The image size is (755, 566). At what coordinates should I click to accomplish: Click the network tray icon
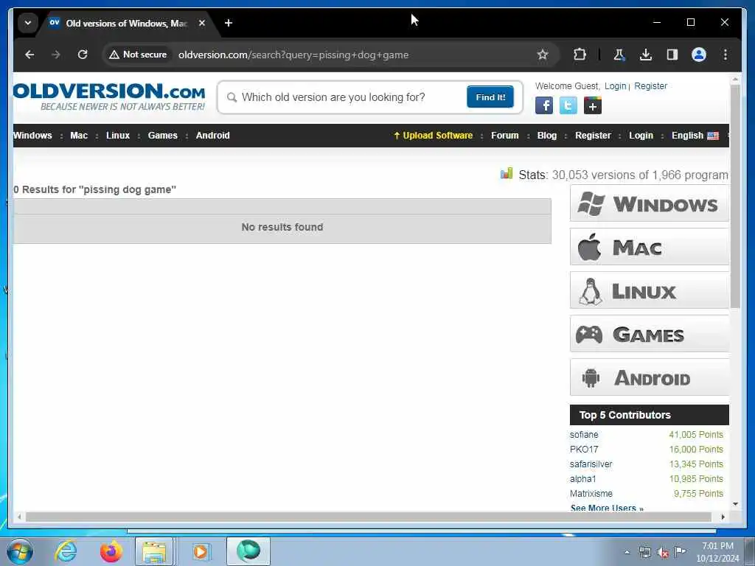pyautogui.click(x=644, y=553)
